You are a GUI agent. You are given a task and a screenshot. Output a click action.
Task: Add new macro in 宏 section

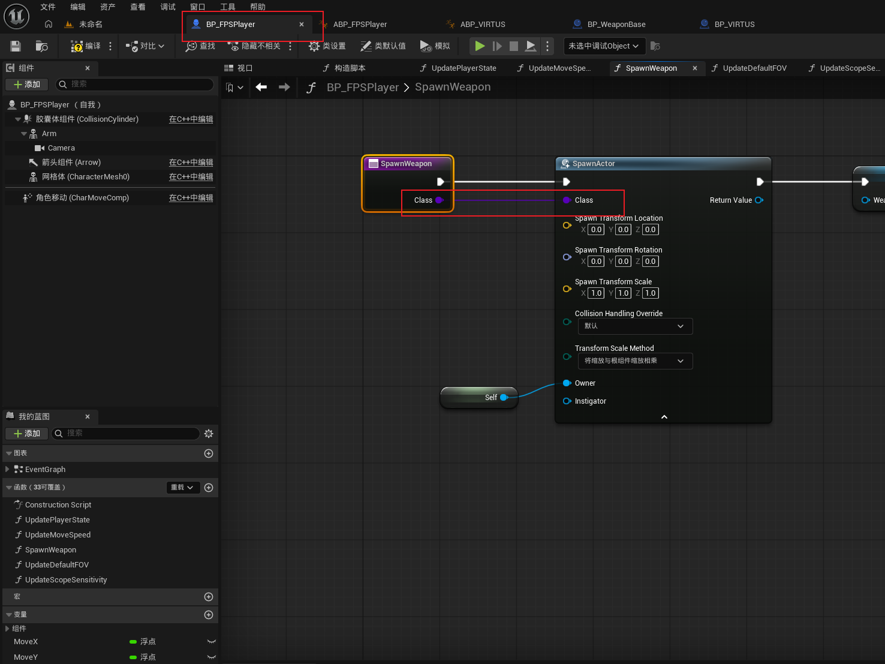click(209, 597)
